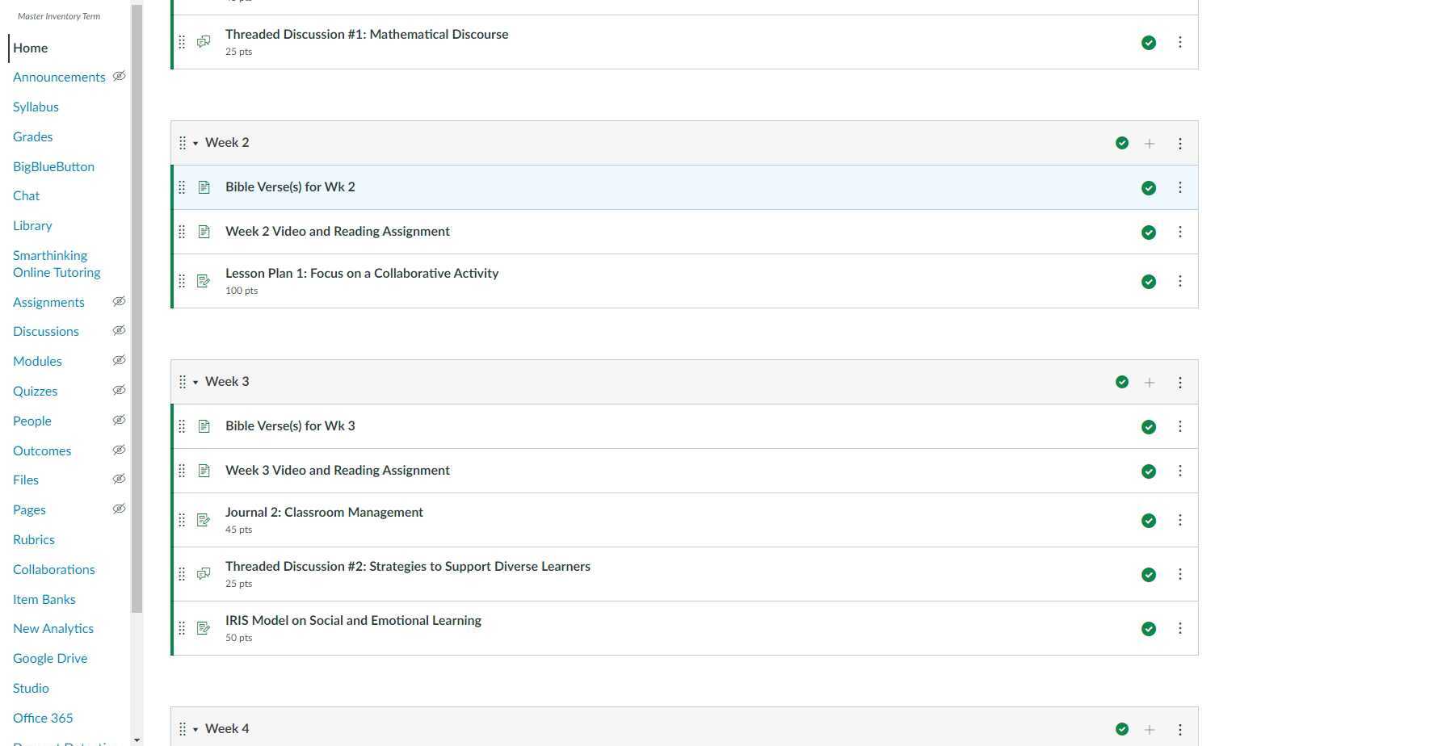Image resolution: width=1446 pixels, height=746 pixels.
Task: Open kebab menu for IRIS Model item
Action: click(1180, 628)
